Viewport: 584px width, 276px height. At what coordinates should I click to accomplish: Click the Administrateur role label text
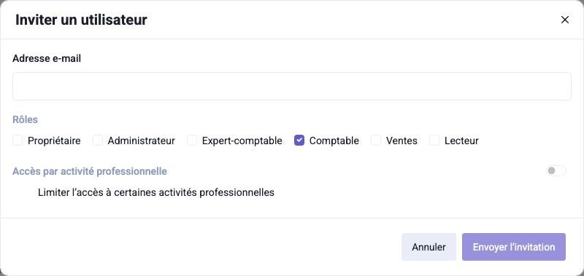click(141, 141)
